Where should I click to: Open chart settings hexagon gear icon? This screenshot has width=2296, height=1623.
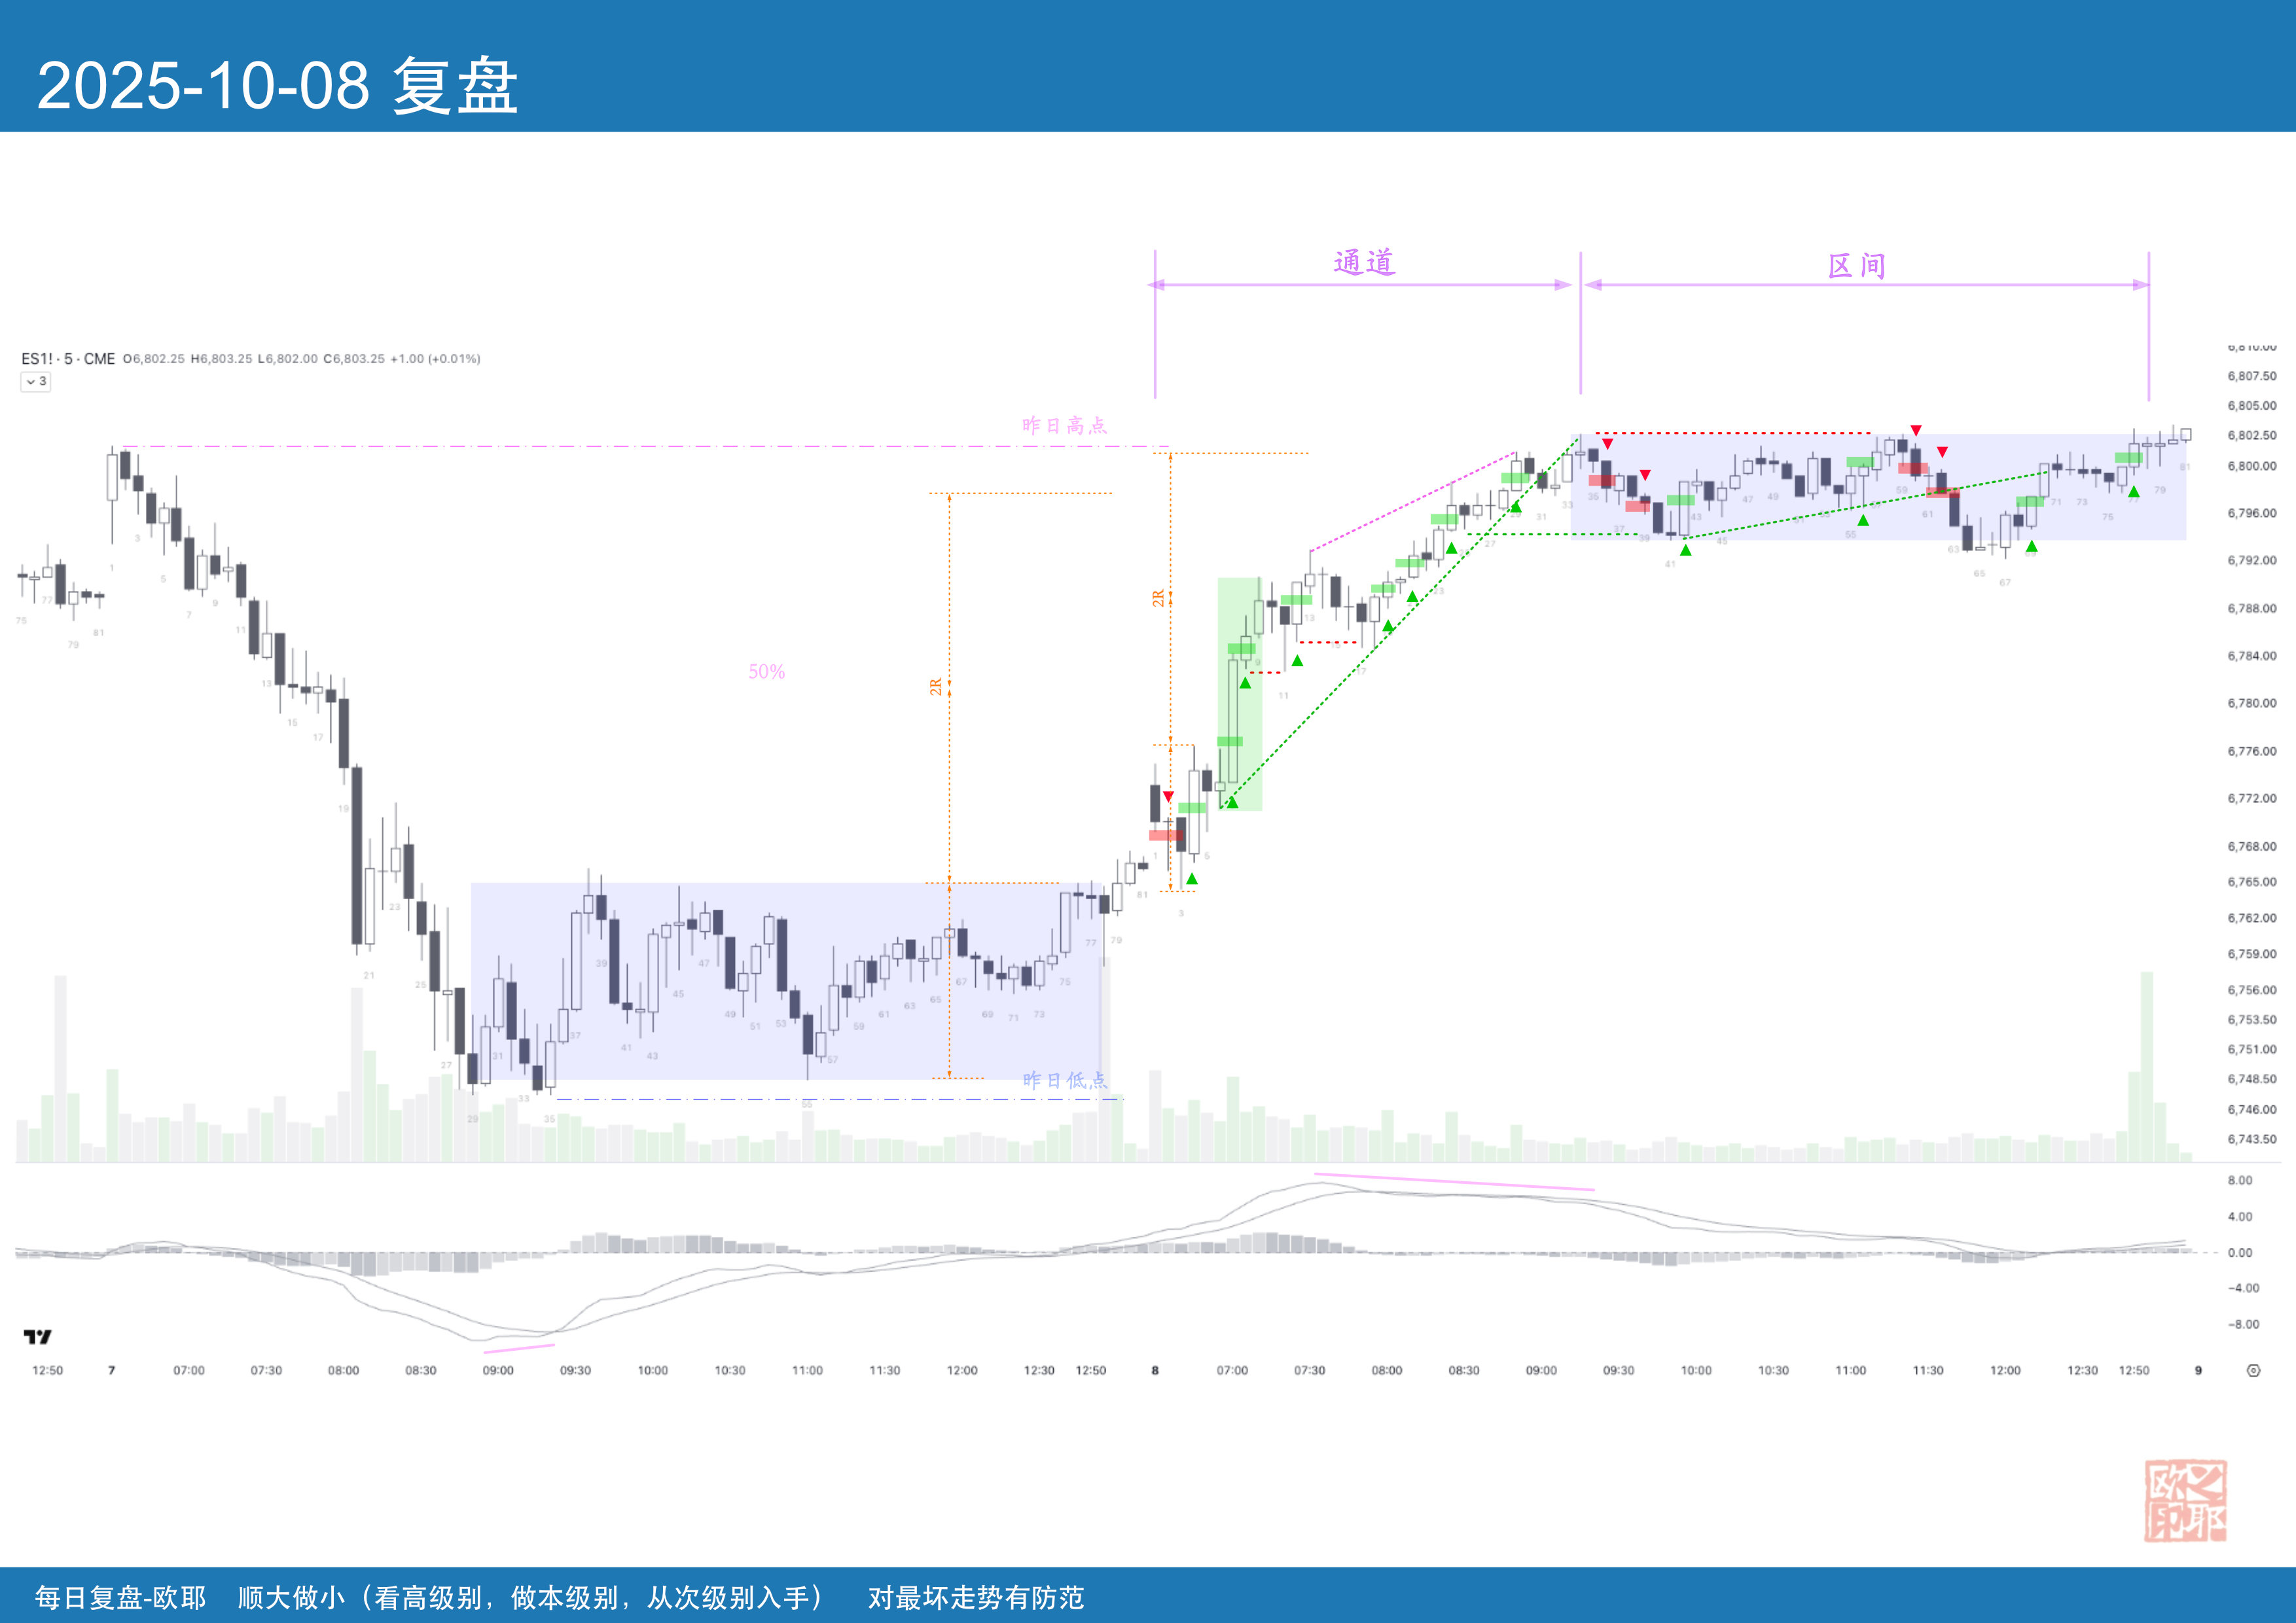click(2253, 1370)
